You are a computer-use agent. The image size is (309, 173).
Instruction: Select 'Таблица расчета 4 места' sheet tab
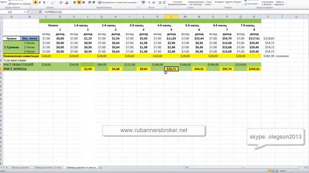[x=81, y=168]
